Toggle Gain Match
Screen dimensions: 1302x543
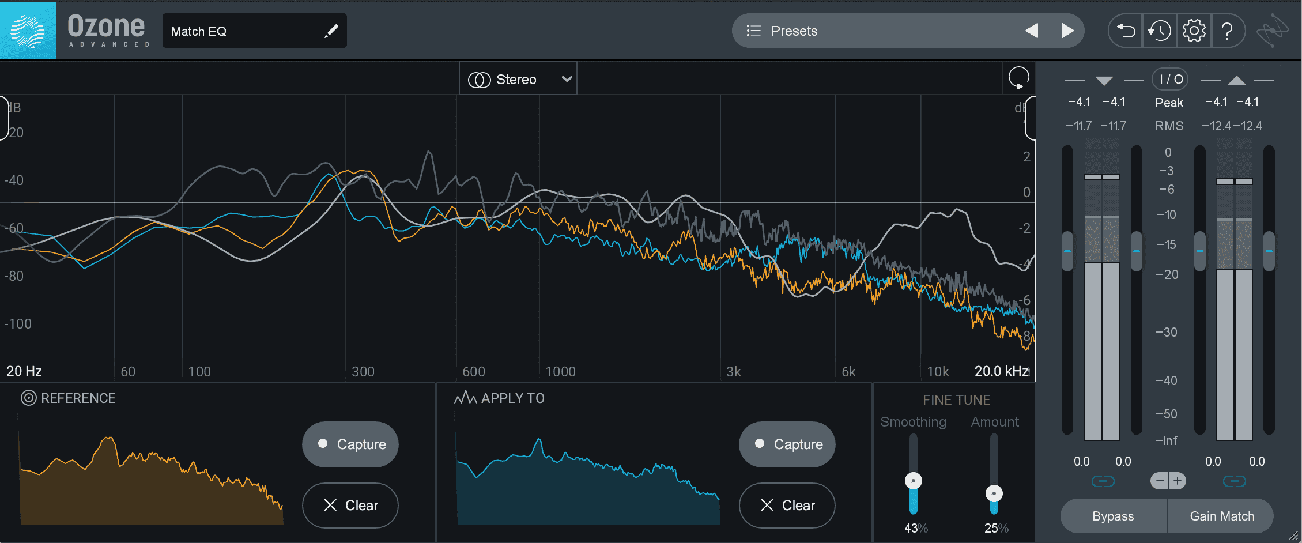(1221, 516)
